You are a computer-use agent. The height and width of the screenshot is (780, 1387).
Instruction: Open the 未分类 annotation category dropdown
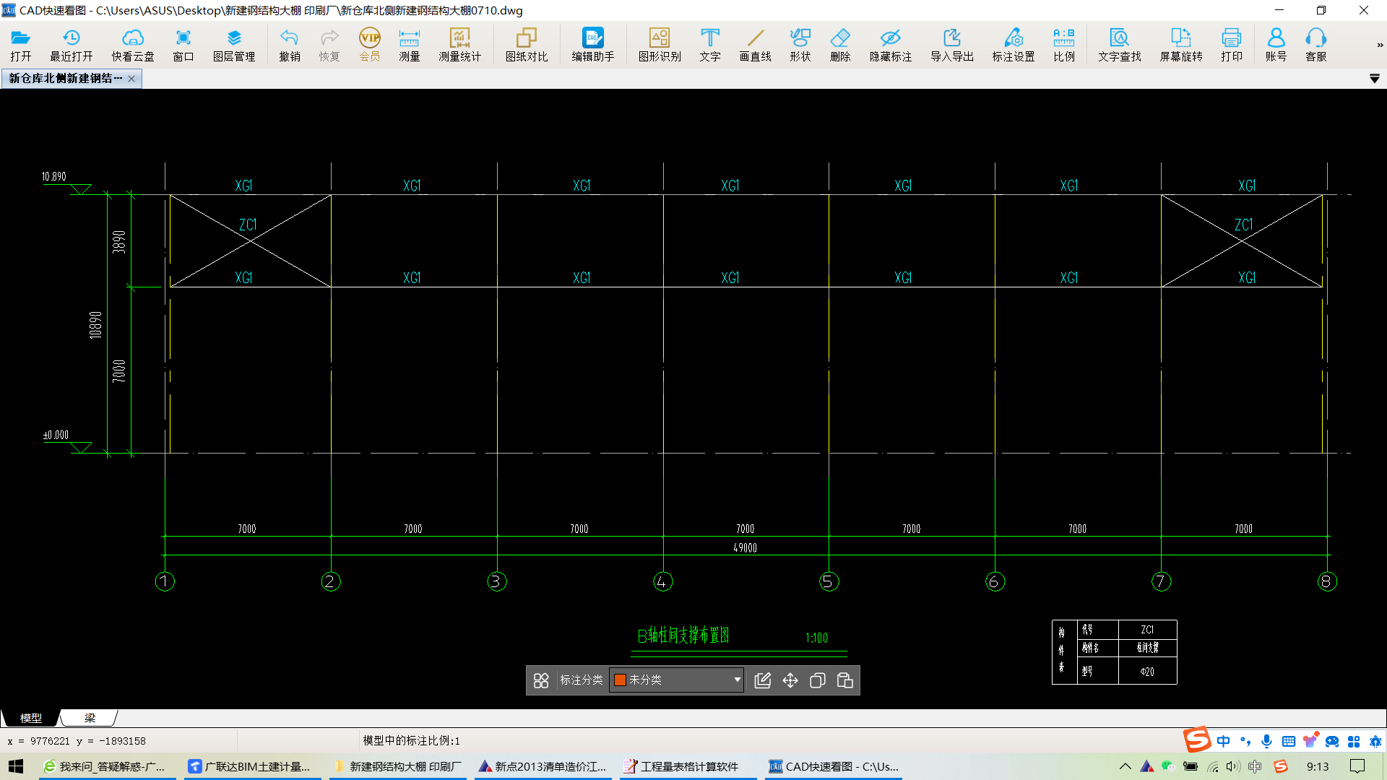[676, 680]
